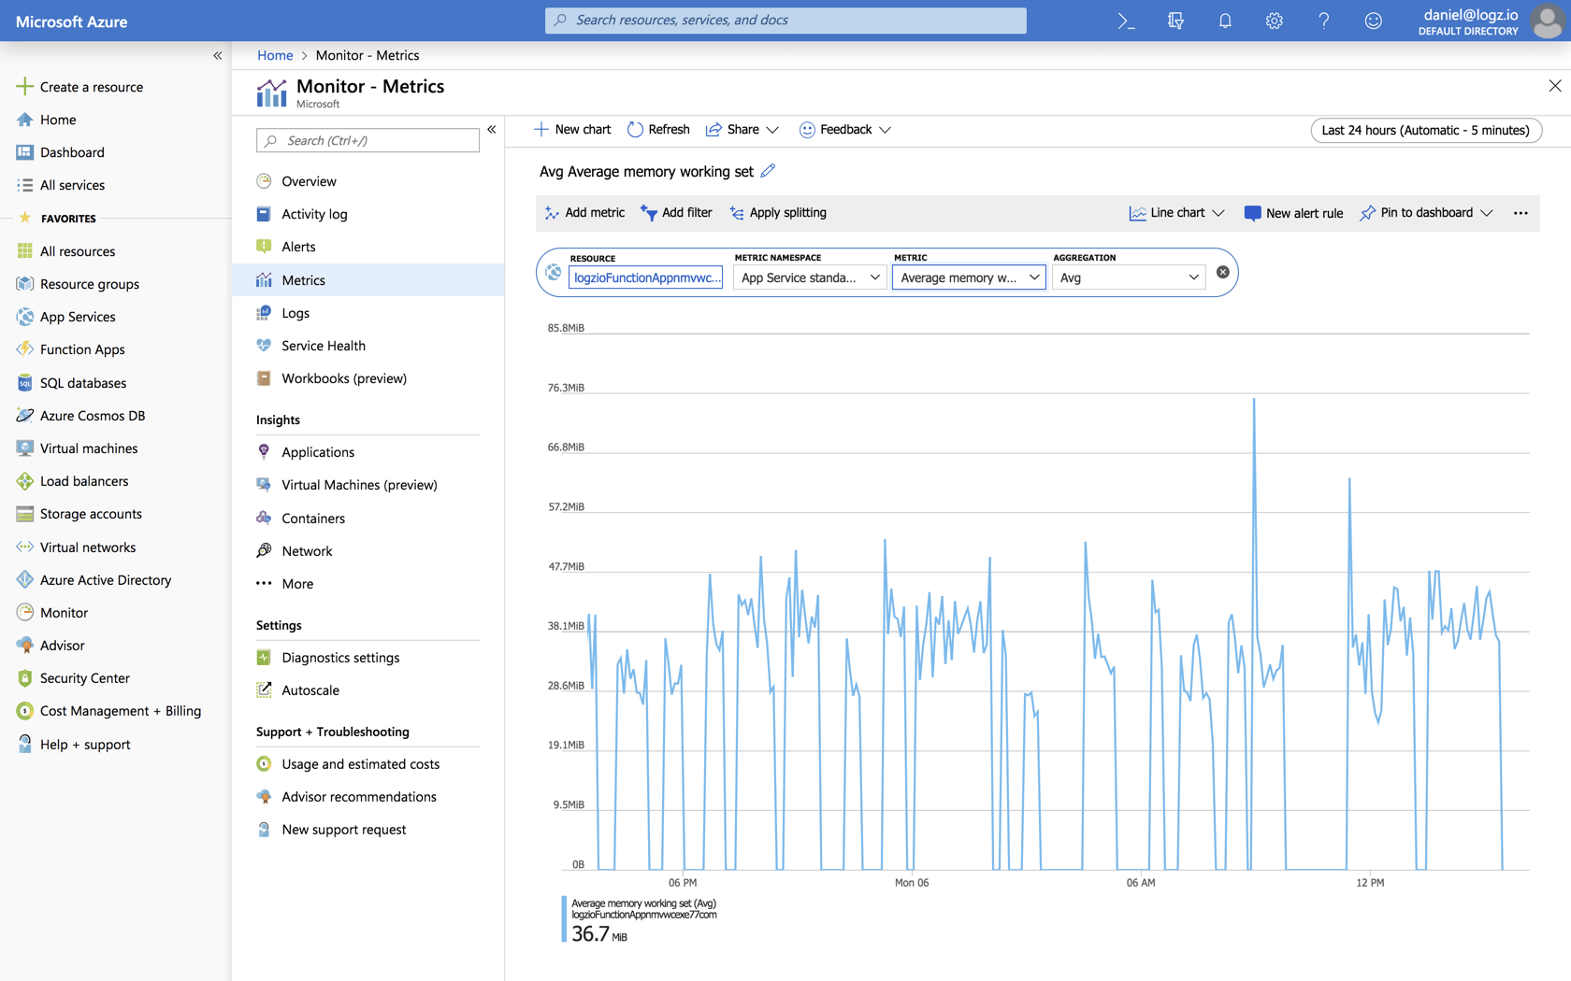Click New chart button
The height and width of the screenshot is (981, 1571).
click(x=572, y=130)
